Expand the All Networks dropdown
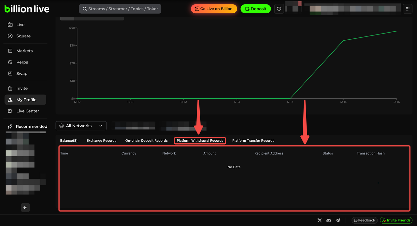This screenshot has width=417, height=226. pos(81,126)
